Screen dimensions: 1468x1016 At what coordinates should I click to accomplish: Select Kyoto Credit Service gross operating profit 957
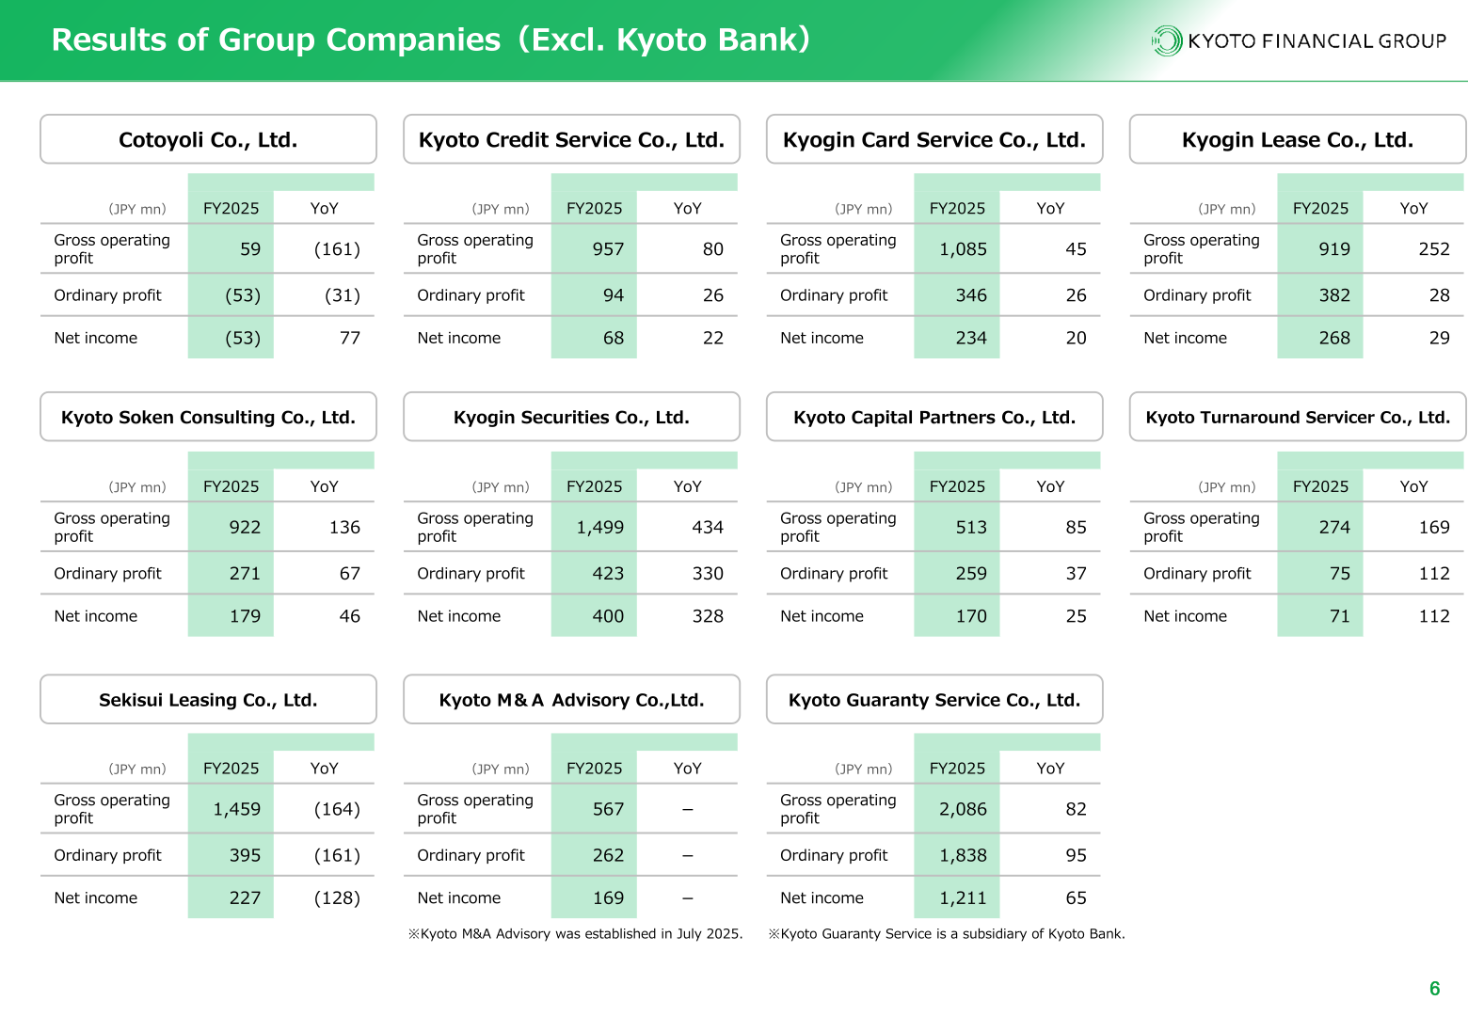tap(608, 249)
